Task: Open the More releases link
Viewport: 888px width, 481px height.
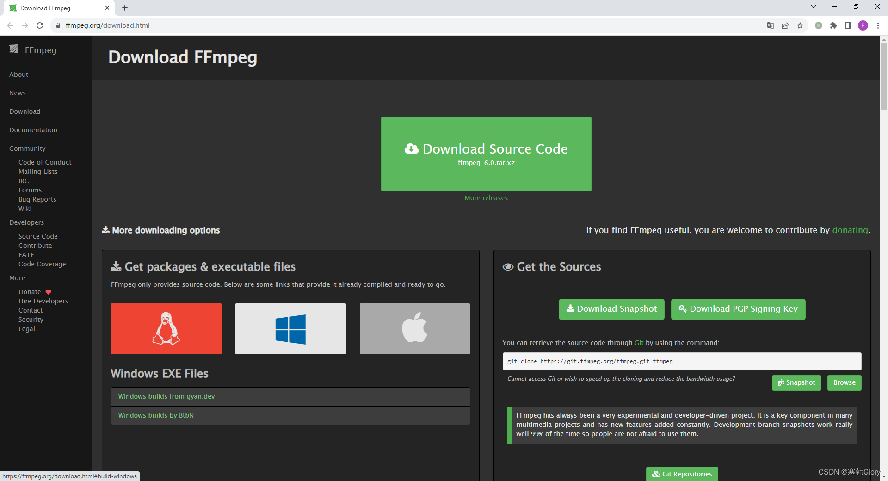Action: 486,197
